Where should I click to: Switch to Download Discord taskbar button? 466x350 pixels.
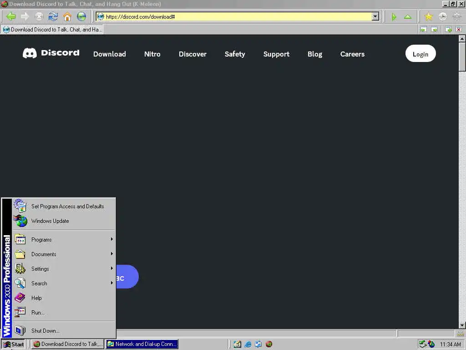68,344
